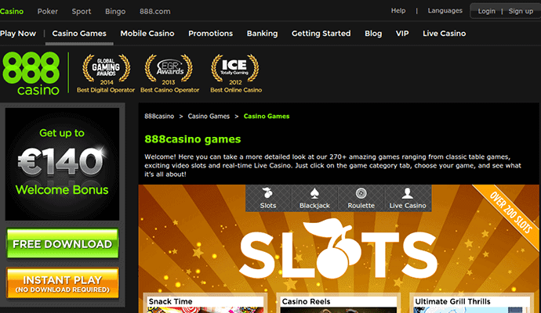The height and width of the screenshot is (313, 541).
Task: Click the large SLOTS cherry banner logo
Action: 338,250
